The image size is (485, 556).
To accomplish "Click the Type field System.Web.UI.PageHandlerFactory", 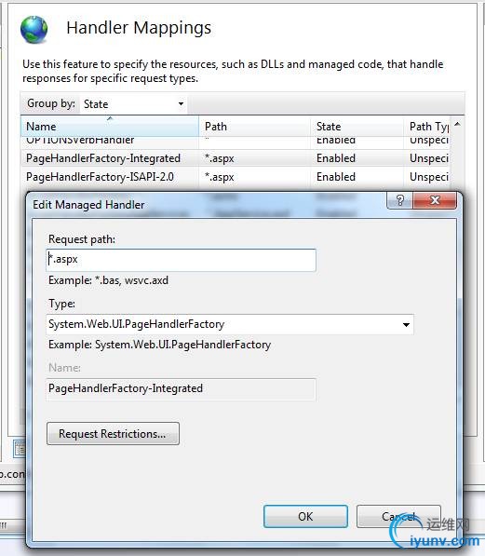I will click(230, 324).
